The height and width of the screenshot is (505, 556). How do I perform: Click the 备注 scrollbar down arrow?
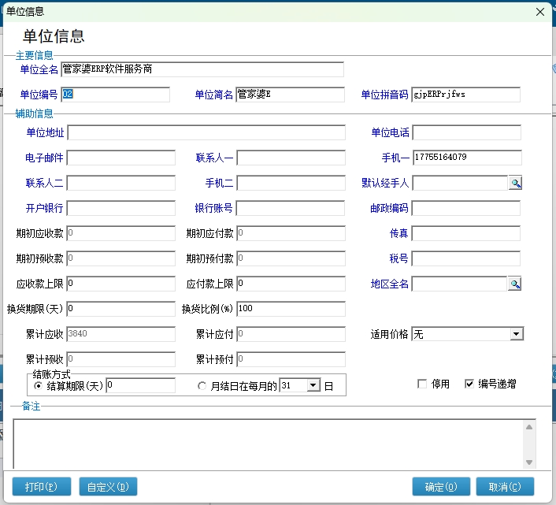529,462
